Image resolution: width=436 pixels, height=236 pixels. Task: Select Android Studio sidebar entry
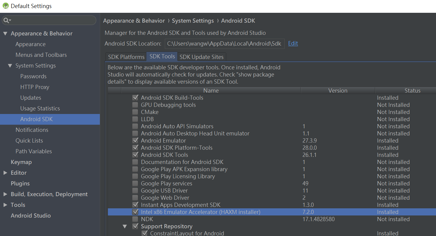coord(31,215)
